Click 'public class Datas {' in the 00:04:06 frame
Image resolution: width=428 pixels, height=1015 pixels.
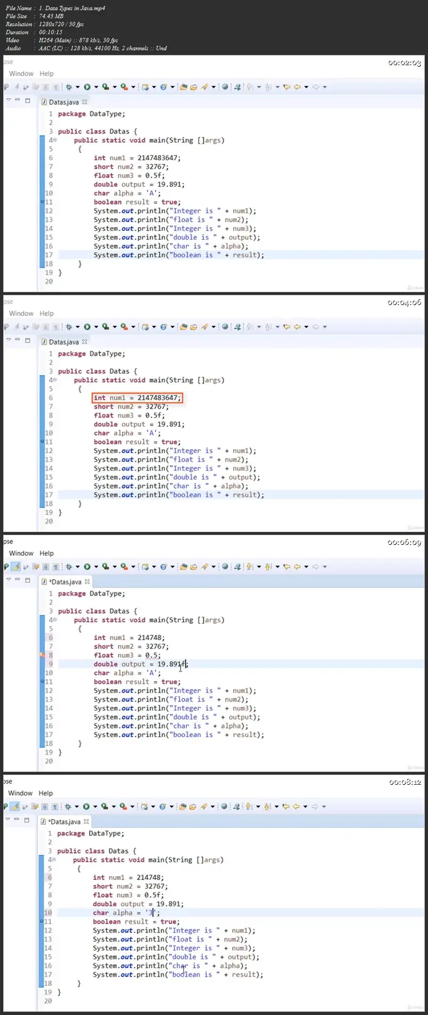point(98,371)
